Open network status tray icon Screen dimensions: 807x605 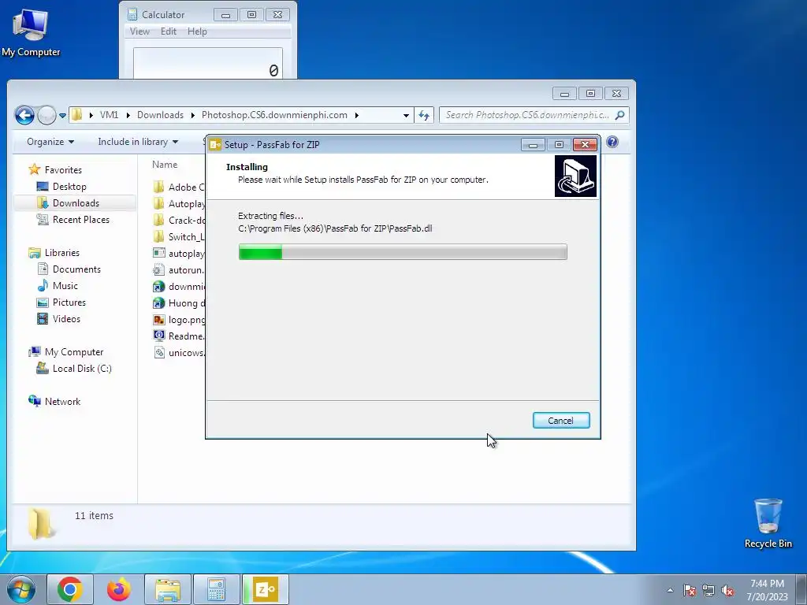[708, 590]
